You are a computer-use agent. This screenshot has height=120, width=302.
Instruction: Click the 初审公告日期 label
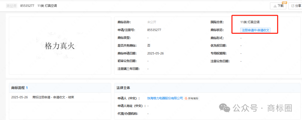[127, 61]
